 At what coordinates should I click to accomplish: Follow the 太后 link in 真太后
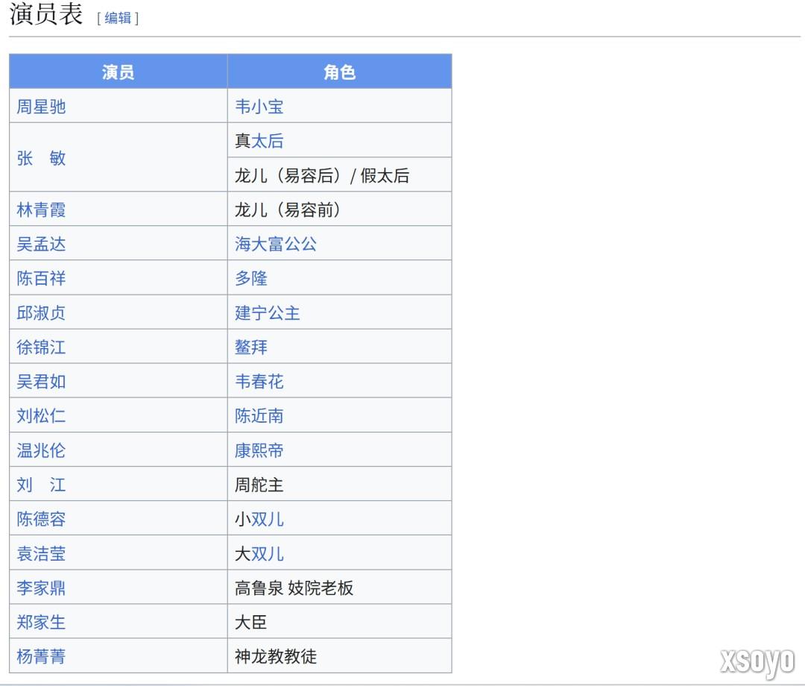tap(268, 141)
